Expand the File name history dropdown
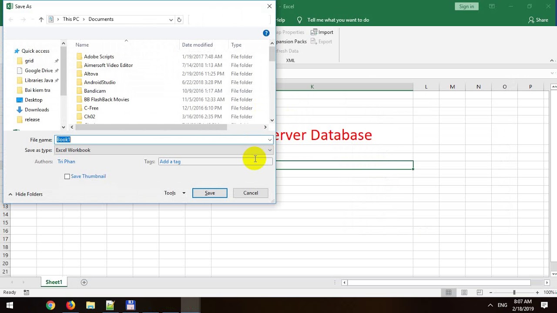557x313 pixels. coord(270,140)
